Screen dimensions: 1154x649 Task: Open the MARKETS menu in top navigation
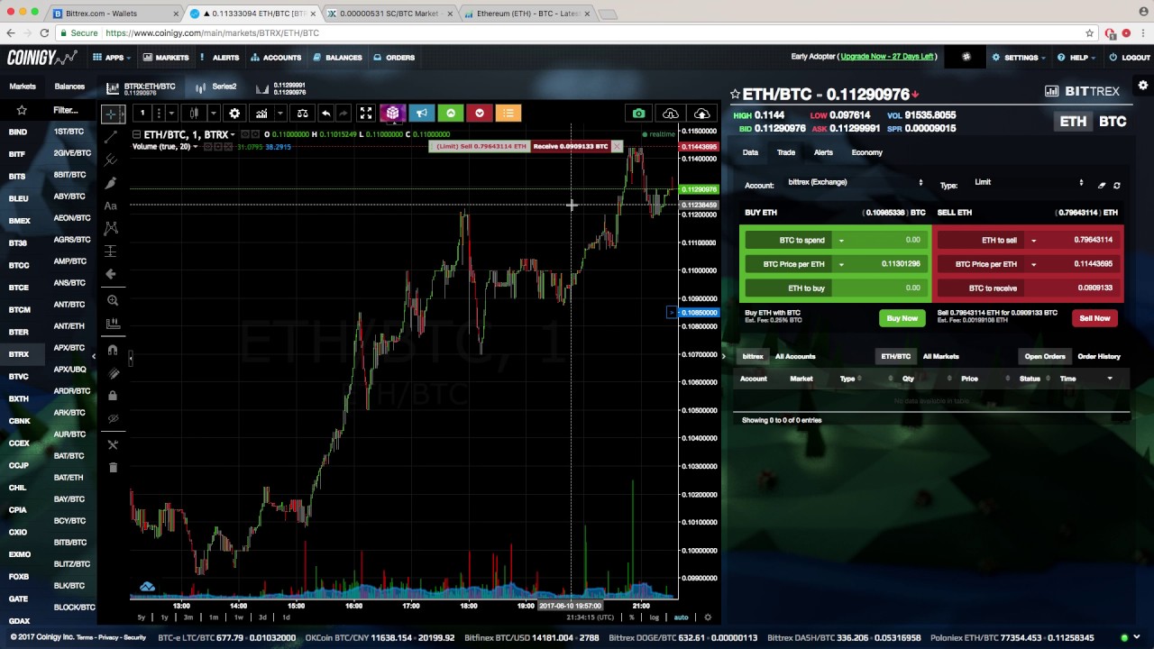click(166, 58)
